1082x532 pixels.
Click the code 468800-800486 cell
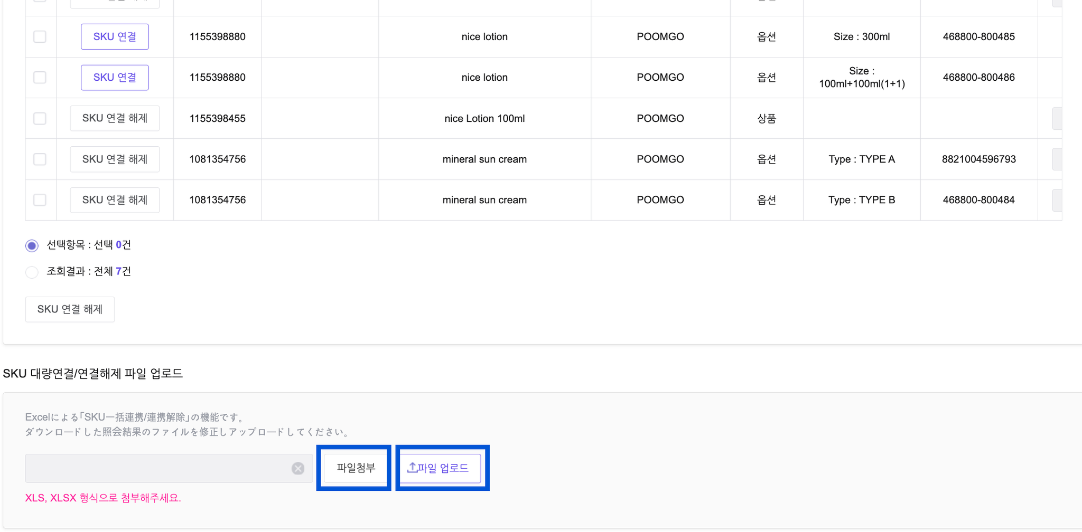[x=978, y=77]
